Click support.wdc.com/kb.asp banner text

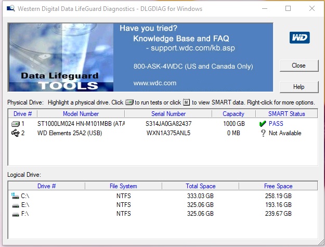click(x=193, y=48)
